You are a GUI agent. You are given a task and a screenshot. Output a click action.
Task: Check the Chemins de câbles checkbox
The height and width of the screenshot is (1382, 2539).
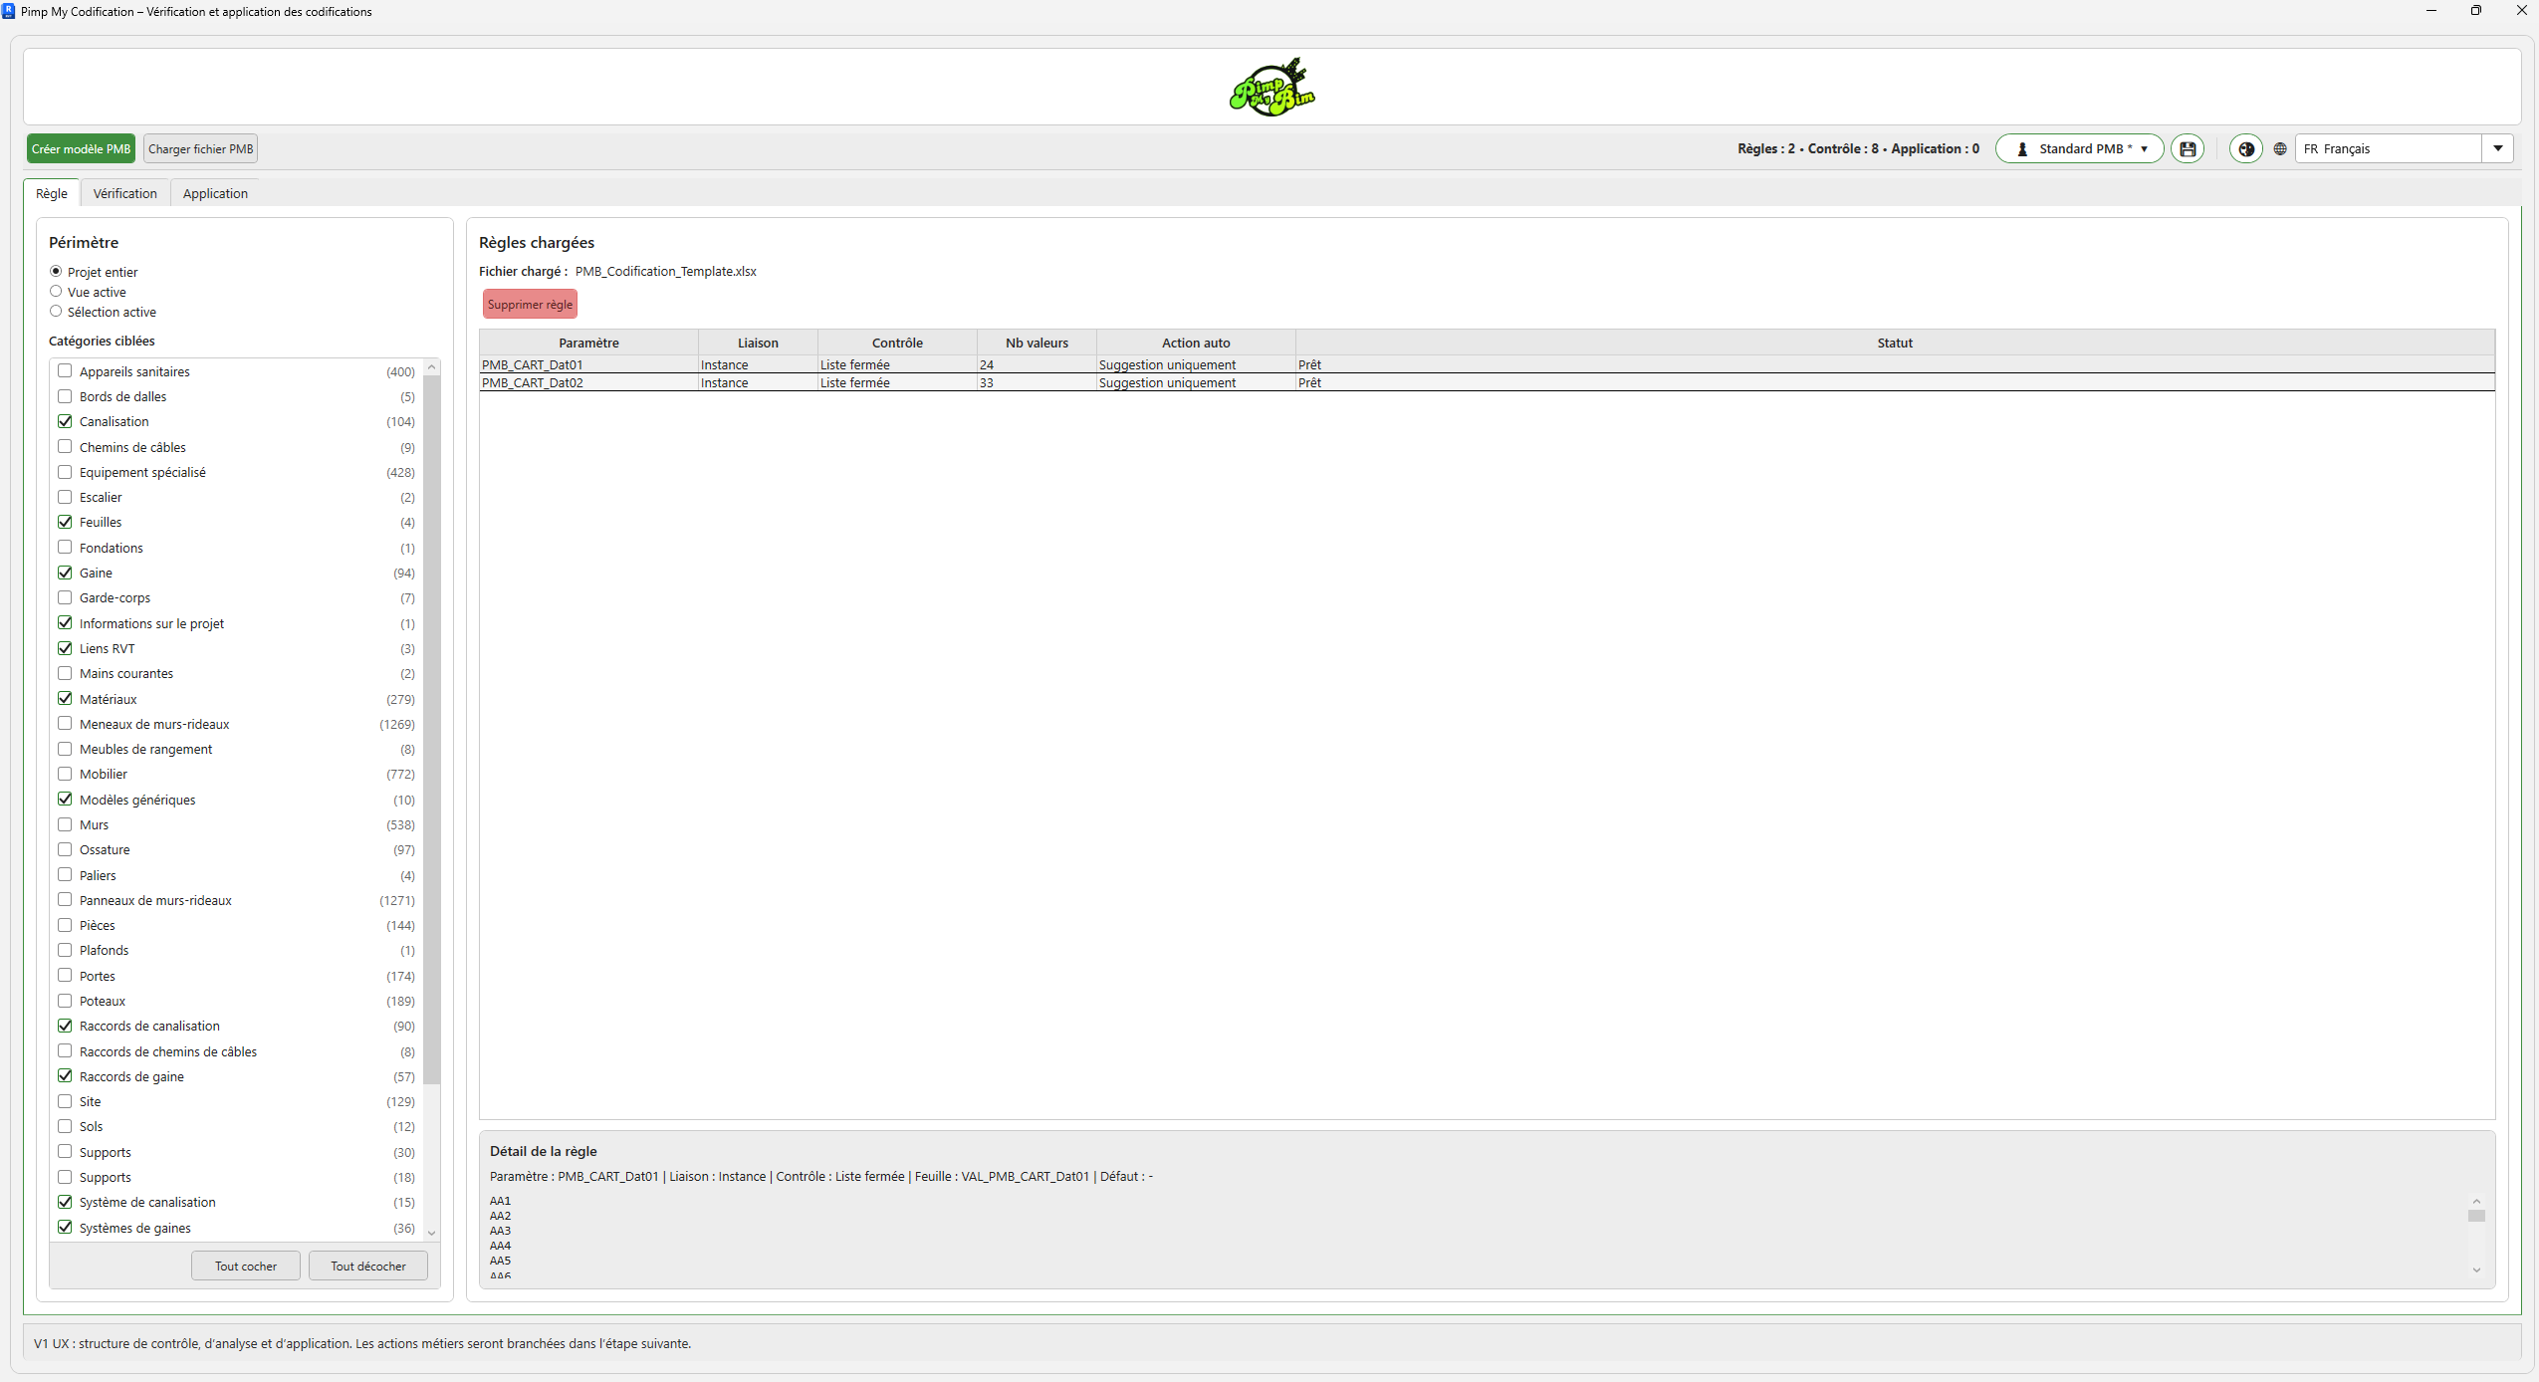(x=65, y=447)
